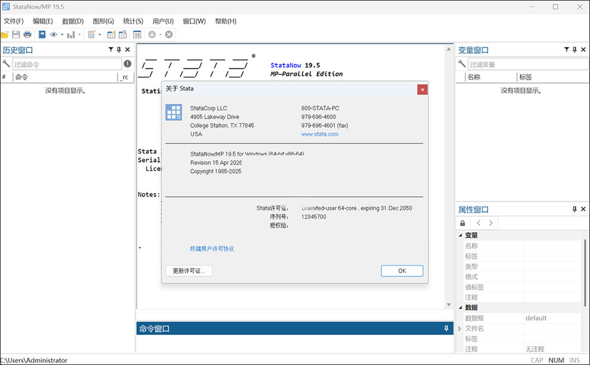The height and width of the screenshot is (365, 590).
Task: Click previous arrow in 属性窗口
Action: [478, 223]
